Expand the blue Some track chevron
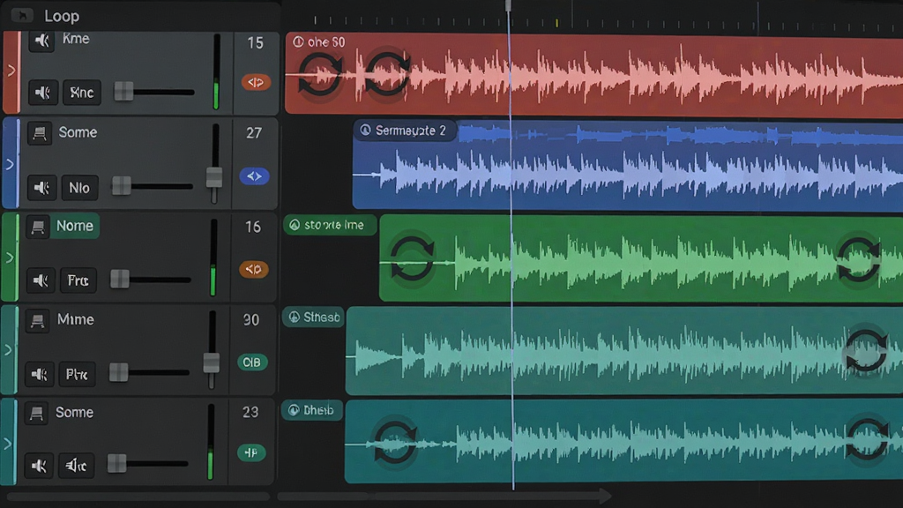The width and height of the screenshot is (903, 508). [x=10, y=165]
